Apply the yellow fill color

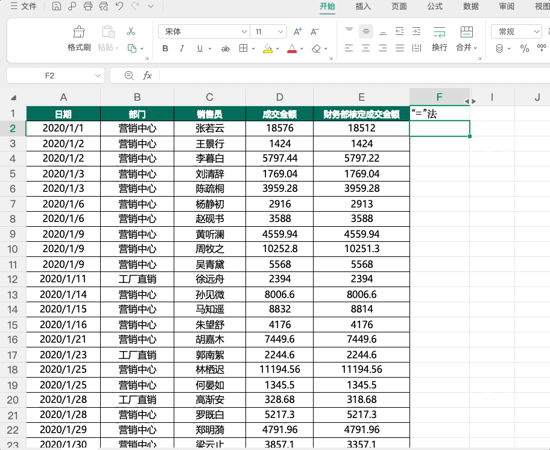tap(268, 48)
